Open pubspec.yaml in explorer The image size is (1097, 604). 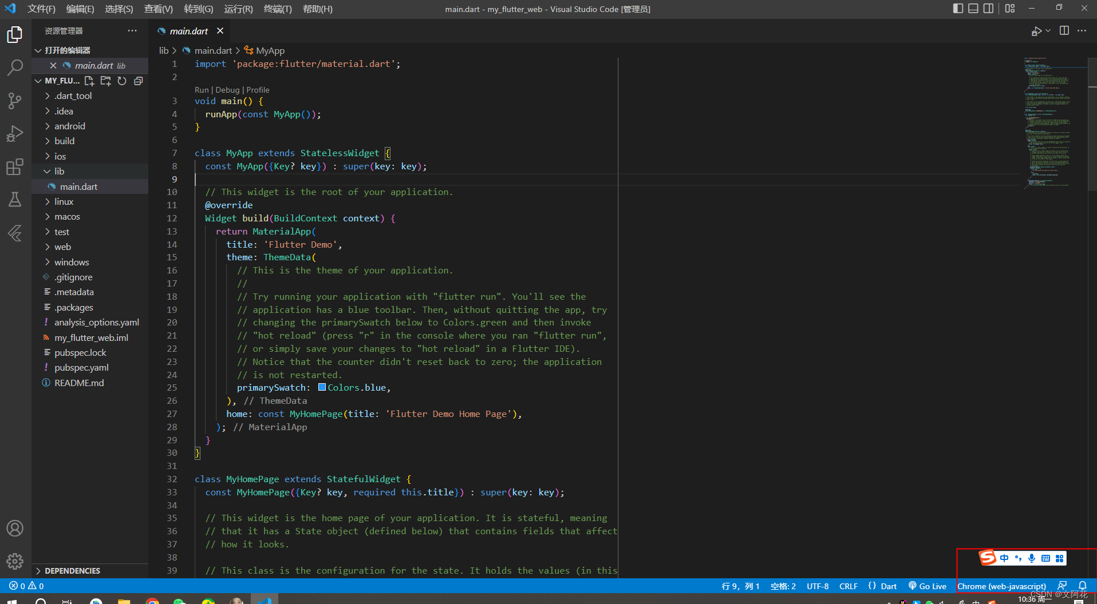tap(90, 368)
